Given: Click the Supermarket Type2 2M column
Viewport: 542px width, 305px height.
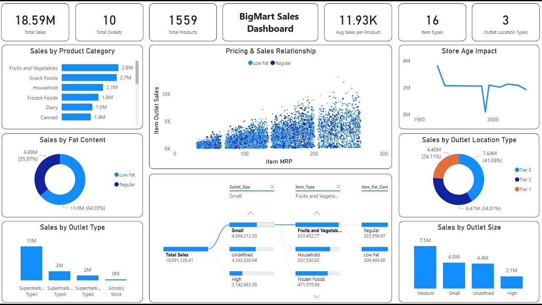Looking at the screenshot, I should (88, 278).
